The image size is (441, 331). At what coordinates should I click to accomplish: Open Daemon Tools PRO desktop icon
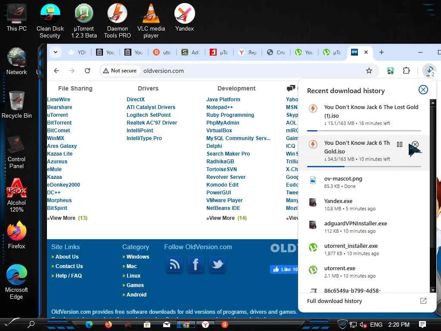(117, 21)
